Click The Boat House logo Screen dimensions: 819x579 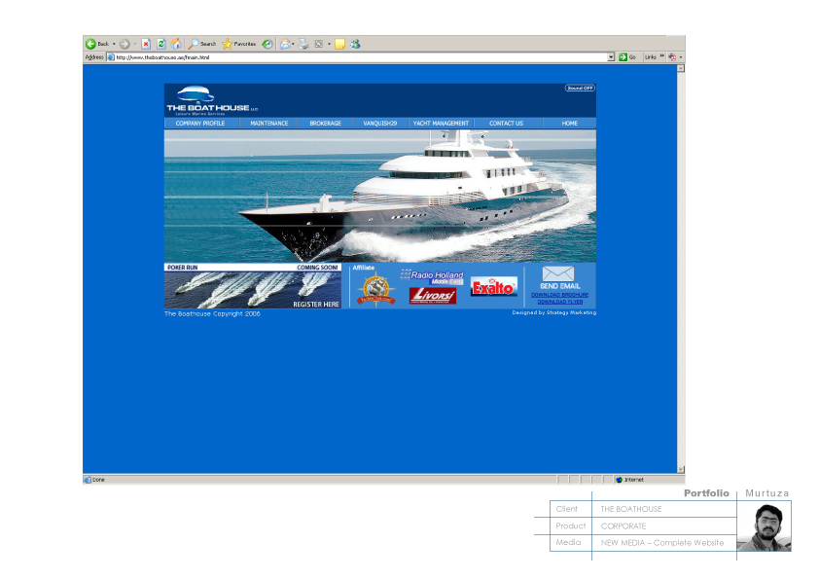click(x=211, y=100)
